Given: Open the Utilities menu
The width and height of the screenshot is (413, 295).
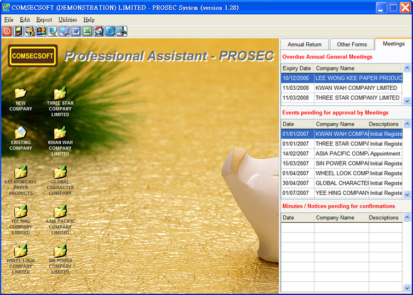Looking at the screenshot, I should point(67,20).
